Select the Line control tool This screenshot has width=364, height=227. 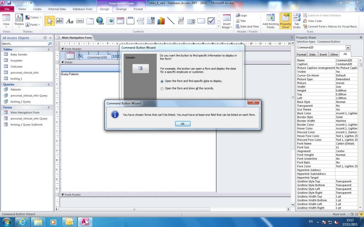(171, 21)
